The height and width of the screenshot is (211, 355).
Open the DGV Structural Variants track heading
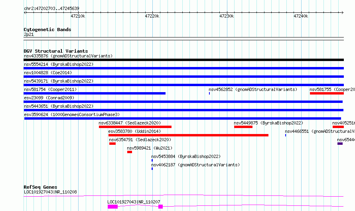tap(56, 51)
